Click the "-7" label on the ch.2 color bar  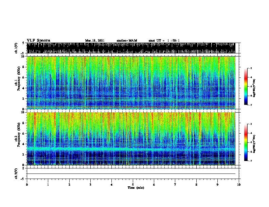tap(250, 161)
